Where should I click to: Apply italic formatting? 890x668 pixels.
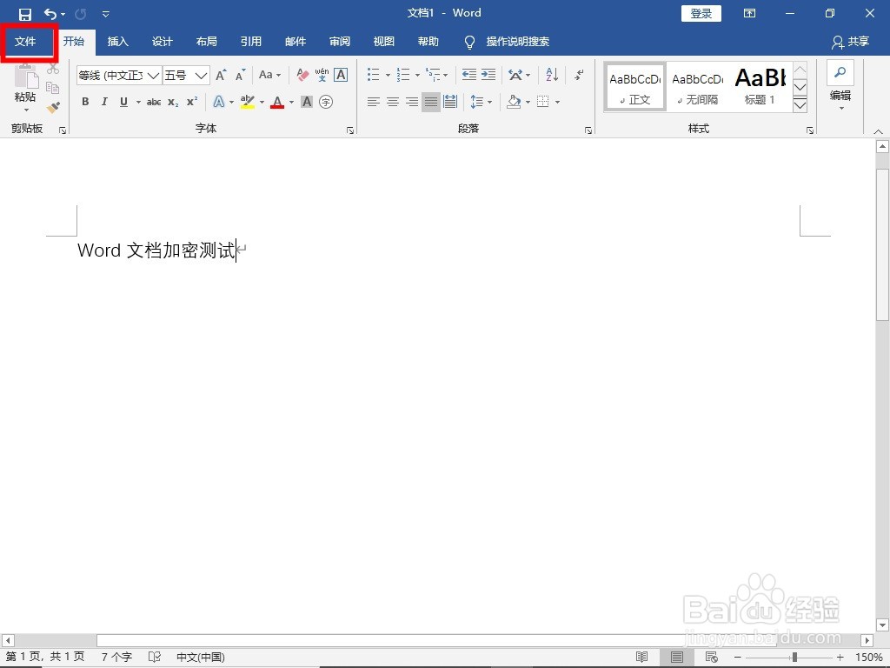pyautogui.click(x=104, y=102)
